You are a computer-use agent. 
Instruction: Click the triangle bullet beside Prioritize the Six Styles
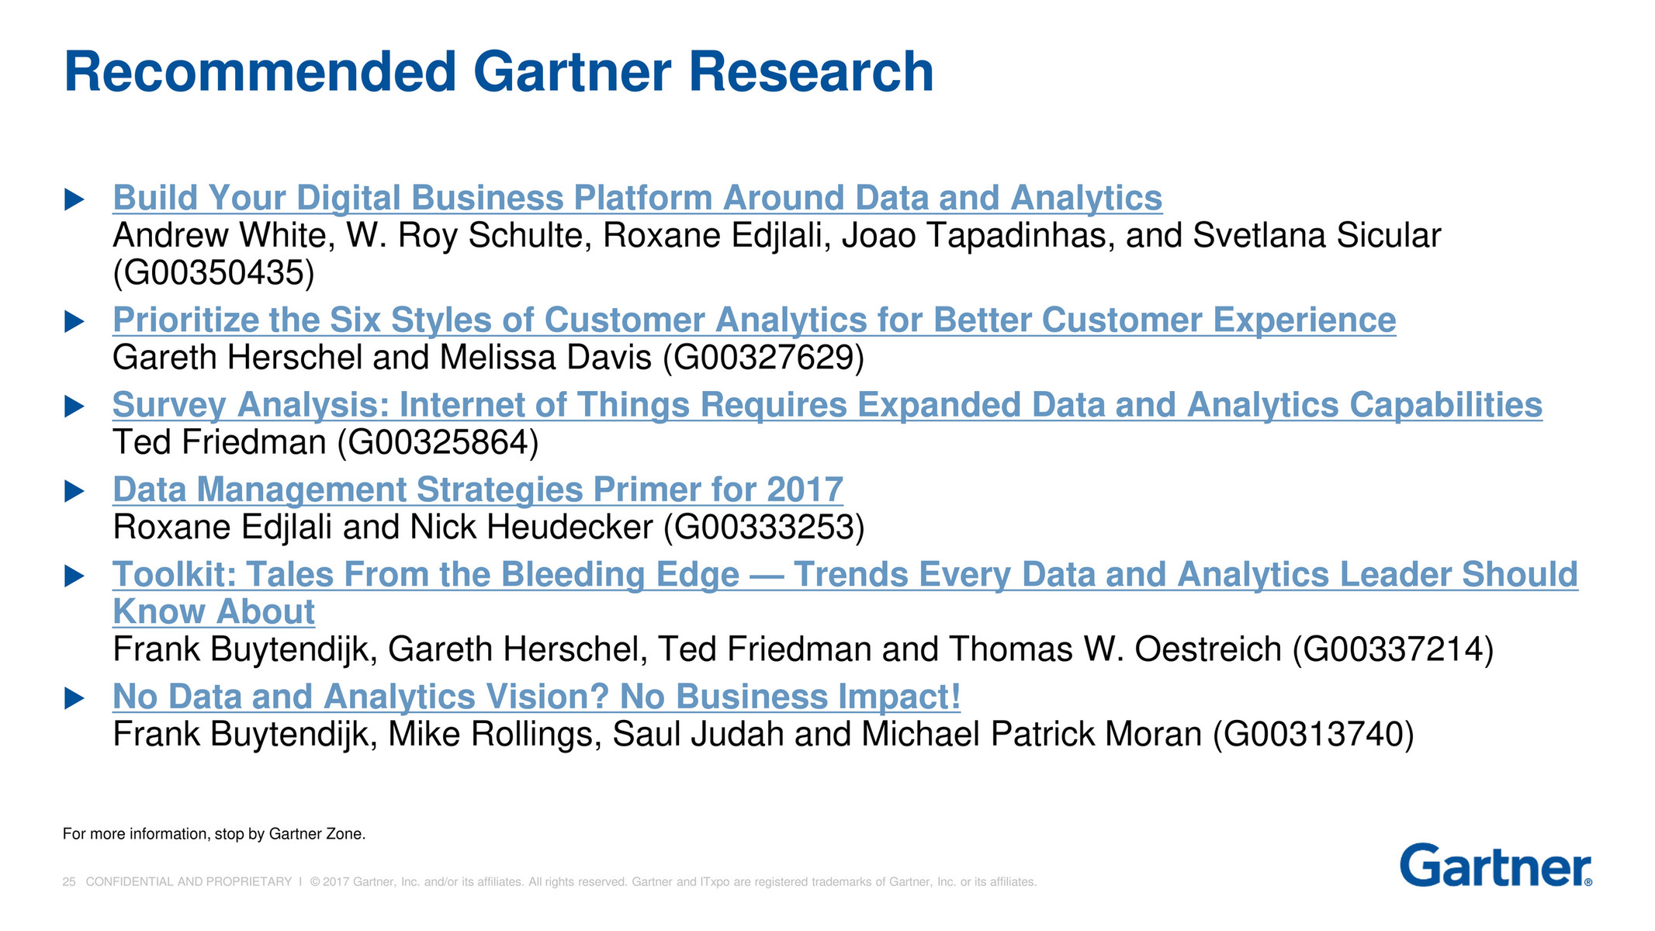click(x=74, y=321)
